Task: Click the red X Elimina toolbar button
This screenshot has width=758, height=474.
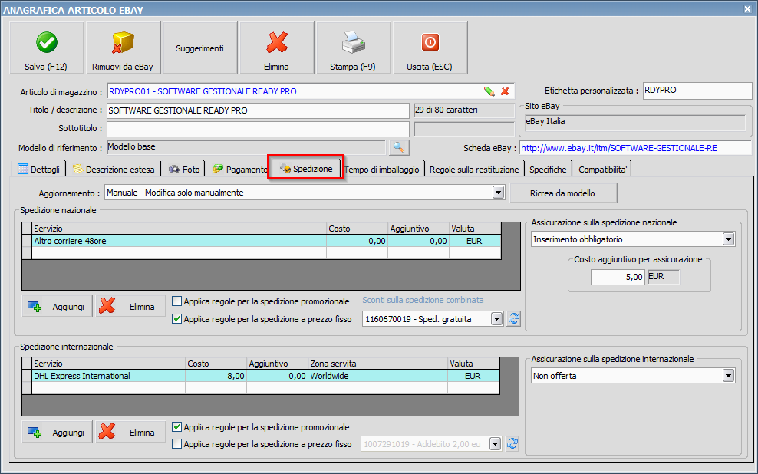Action: (276, 48)
